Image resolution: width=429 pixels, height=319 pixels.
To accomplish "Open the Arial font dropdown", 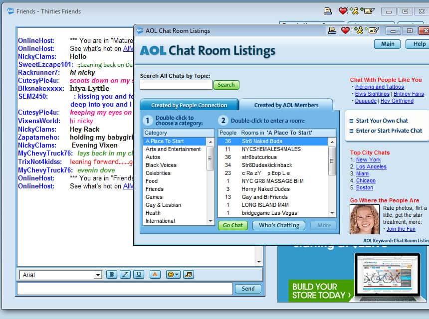I will pyautogui.click(x=60, y=274).
